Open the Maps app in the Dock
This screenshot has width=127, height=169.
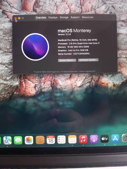click(x=7, y=140)
